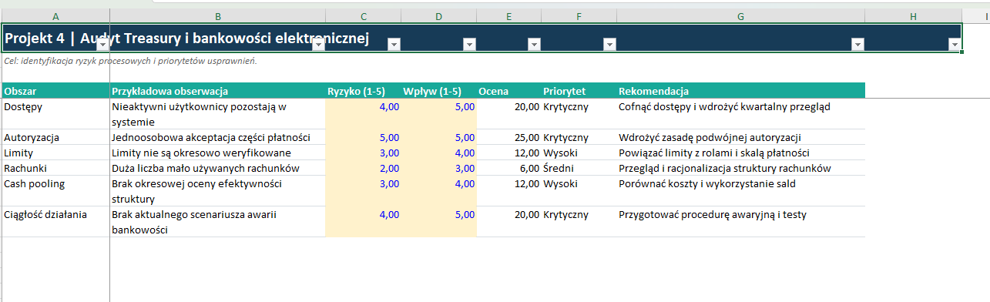Select the 'Dostępy' cell
This screenshot has width=990, height=302.
[x=55, y=114]
